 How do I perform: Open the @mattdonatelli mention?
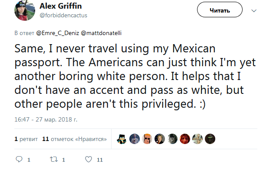(x=101, y=33)
